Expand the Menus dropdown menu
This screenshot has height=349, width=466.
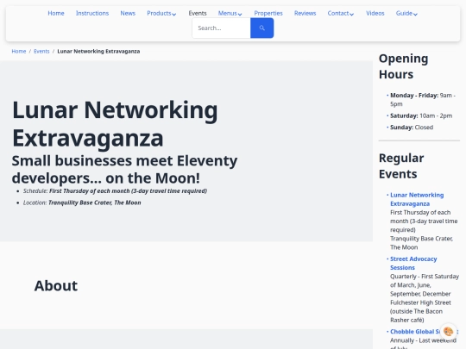point(230,13)
